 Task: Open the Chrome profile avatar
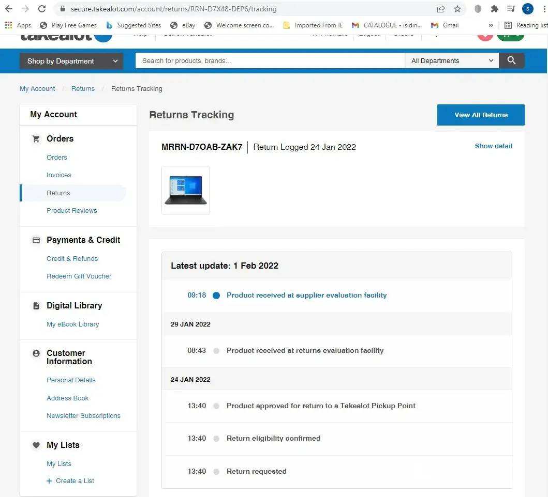(x=527, y=9)
